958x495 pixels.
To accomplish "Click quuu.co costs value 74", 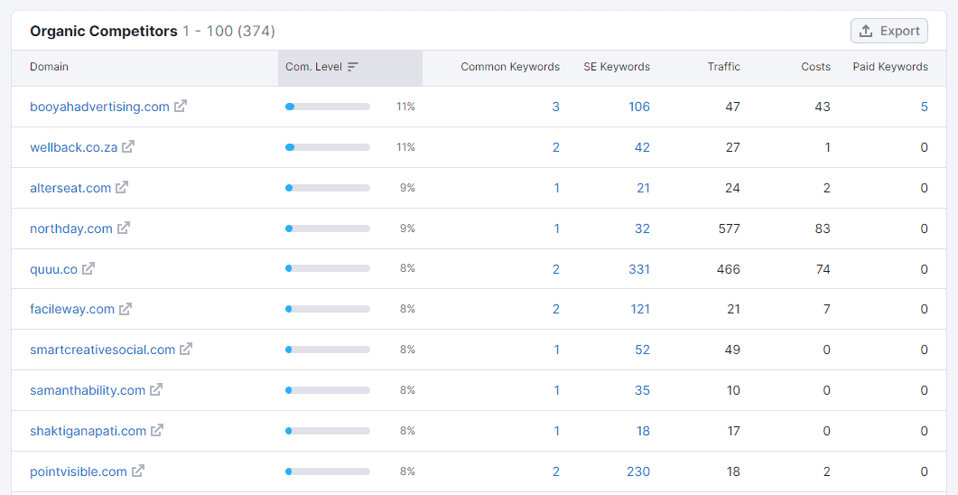I will (x=823, y=269).
